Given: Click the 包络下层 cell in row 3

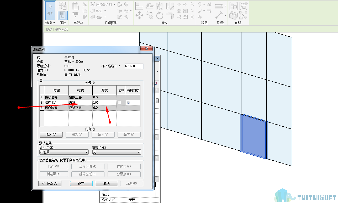Looking at the screenshot, I should (80, 108).
